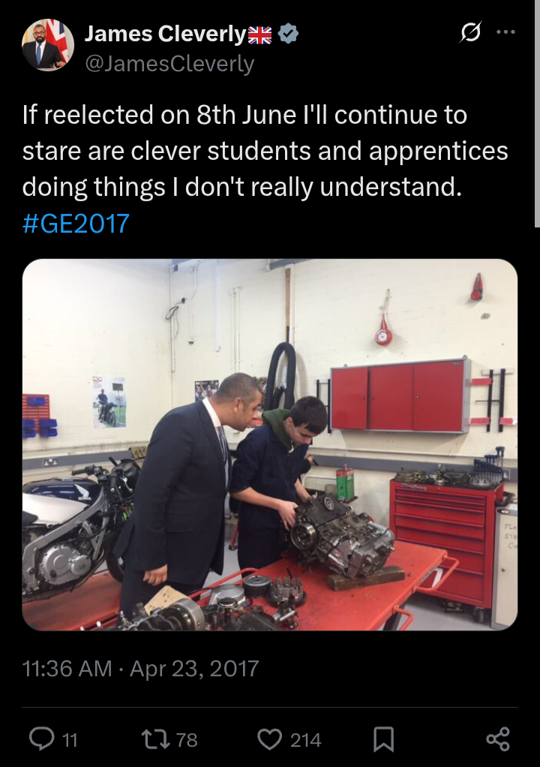Click the tweet timestamp 11:36 AM
Image resolution: width=540 pixels, height=767 pixels.
click(67, 669)
